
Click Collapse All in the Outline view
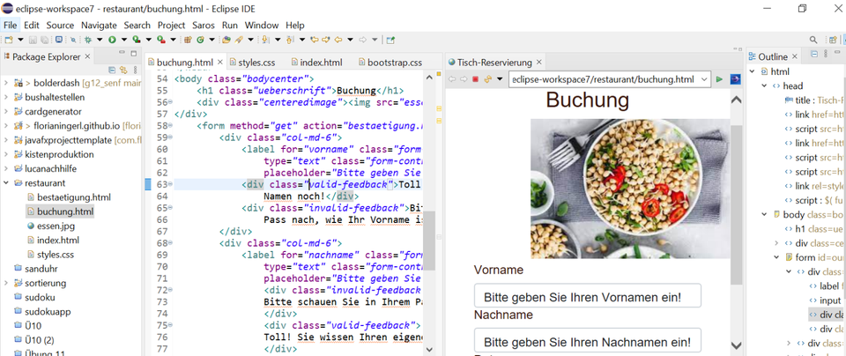pos(814,54)
